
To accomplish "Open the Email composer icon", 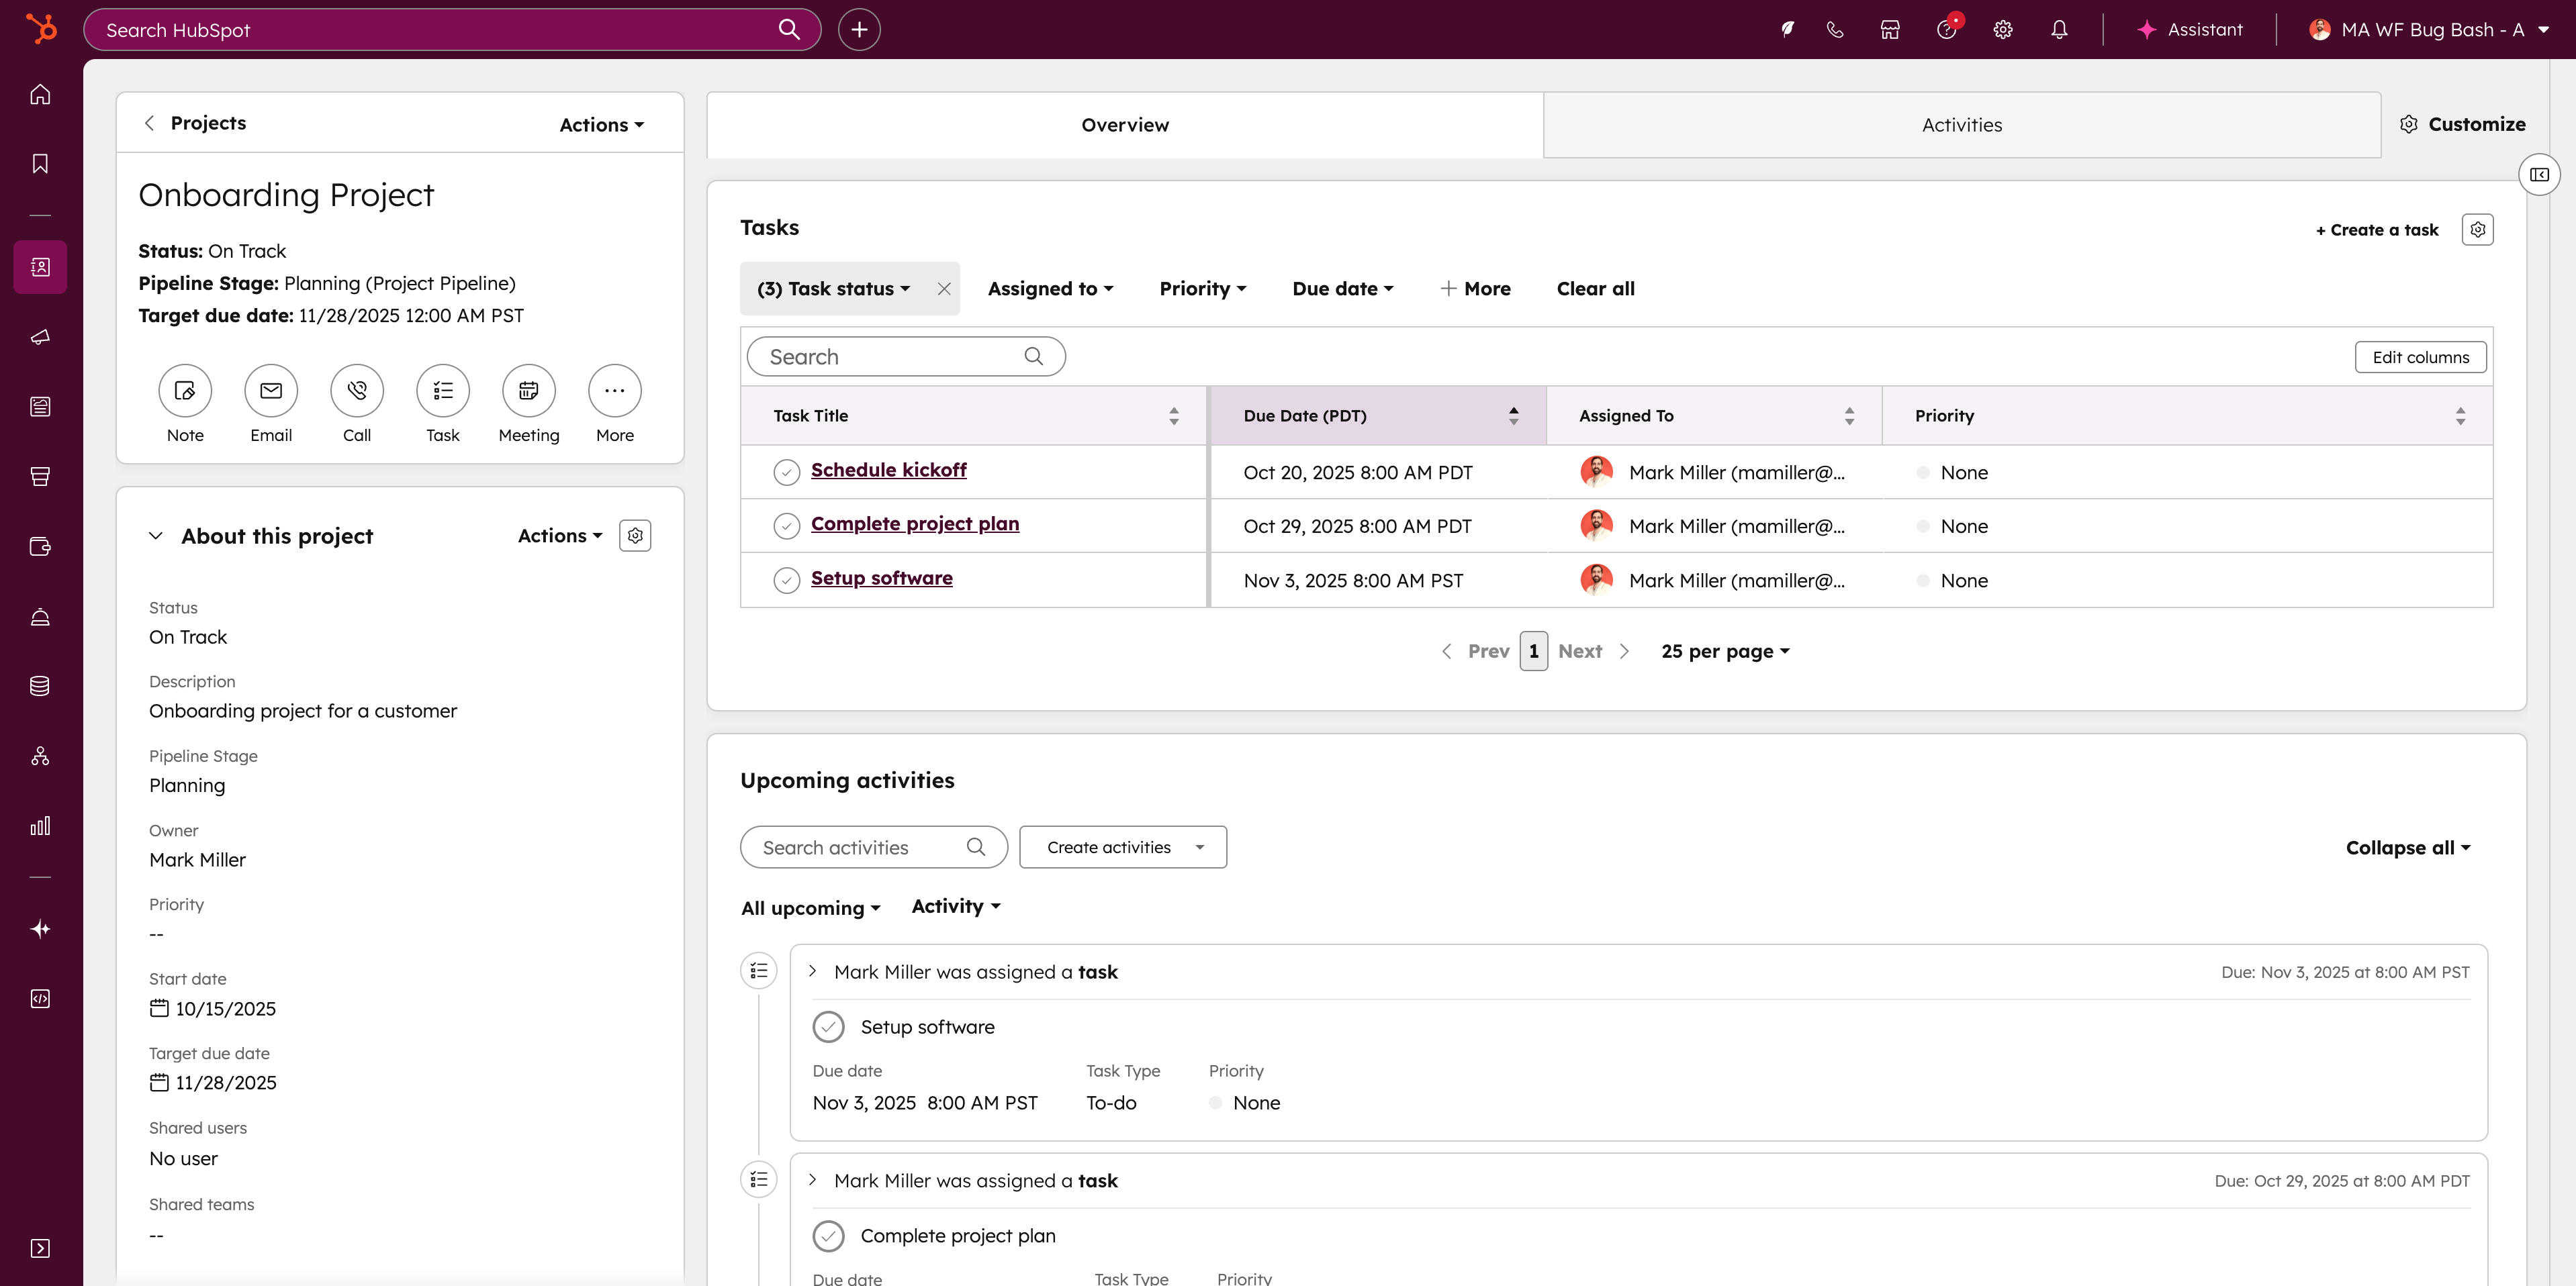I will [271, 391].
